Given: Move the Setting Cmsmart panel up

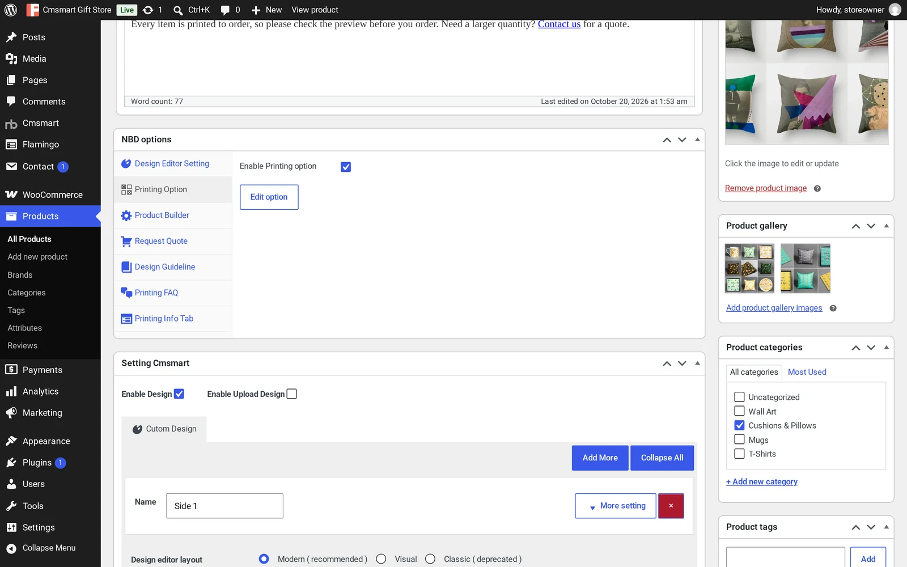Looking at the screenshot, I should pos(667,363).
